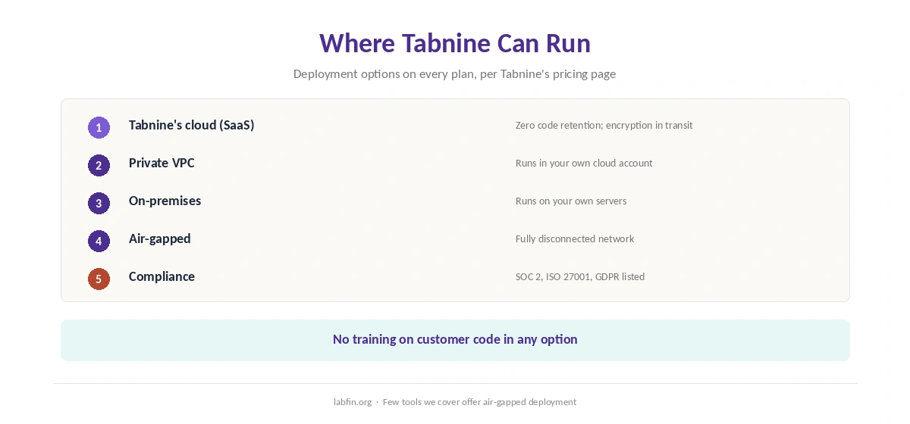Screen dimensions: 910x424
Task: Click 'Few tools we cover offer air-gapped deployment'
Action: [479, 402]
